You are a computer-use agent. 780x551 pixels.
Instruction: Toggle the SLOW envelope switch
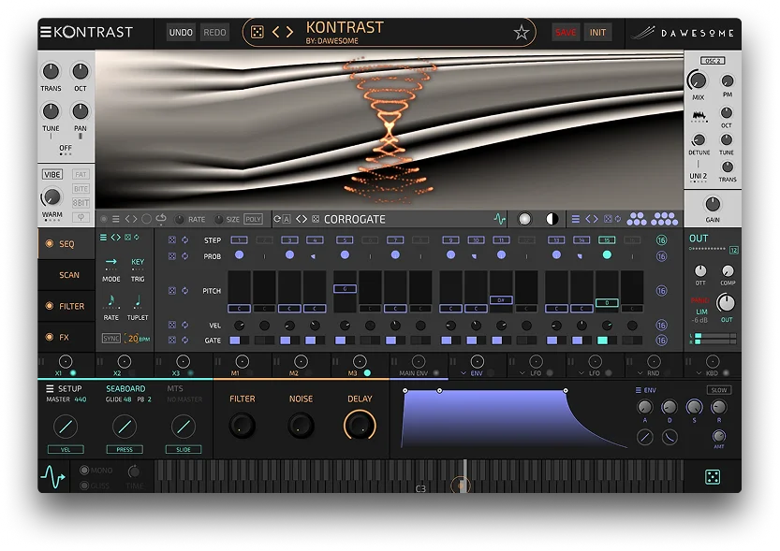click(x=719, y=390)
